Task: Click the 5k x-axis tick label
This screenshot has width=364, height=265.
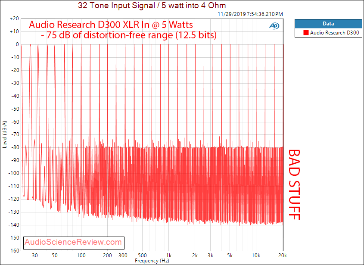Action: click(x=230, y=256)
